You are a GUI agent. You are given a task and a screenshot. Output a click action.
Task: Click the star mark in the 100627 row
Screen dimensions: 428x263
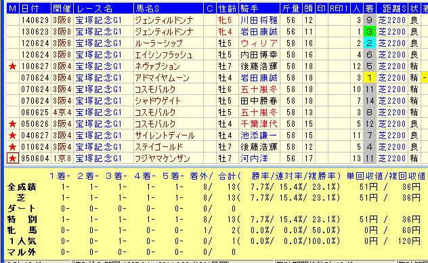13,66
